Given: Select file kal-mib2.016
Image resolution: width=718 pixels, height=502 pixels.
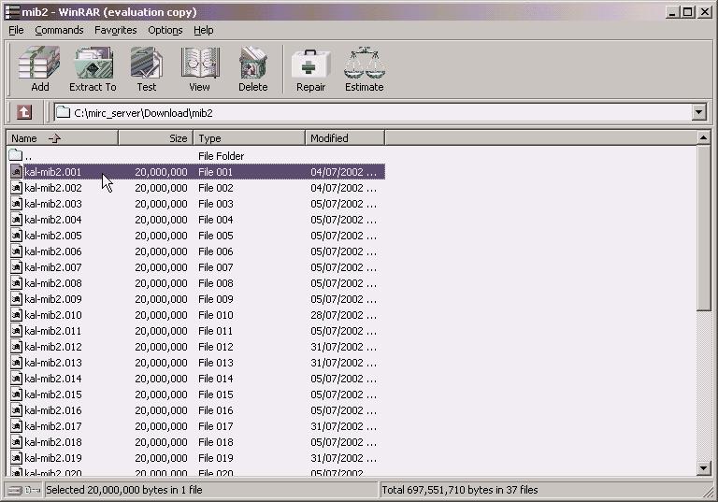Looking at the screenshot, I should (x=53, y=410).
